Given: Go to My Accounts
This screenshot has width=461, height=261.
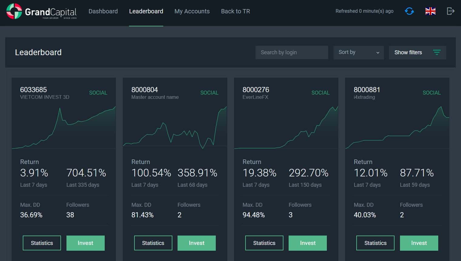Looking at the screenshot, I should click(192, 11).
